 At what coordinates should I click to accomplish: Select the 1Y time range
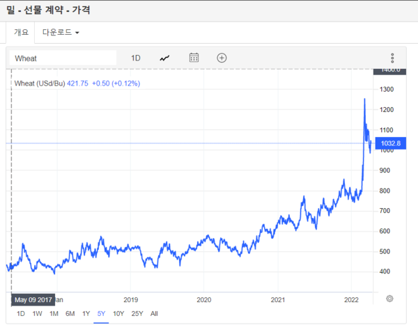pos(86,313)
